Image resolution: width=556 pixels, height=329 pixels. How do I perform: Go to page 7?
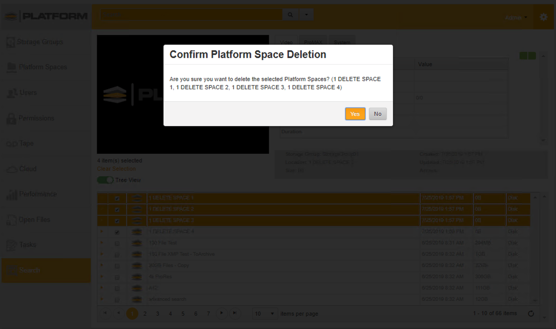click(x=209, y=314)
